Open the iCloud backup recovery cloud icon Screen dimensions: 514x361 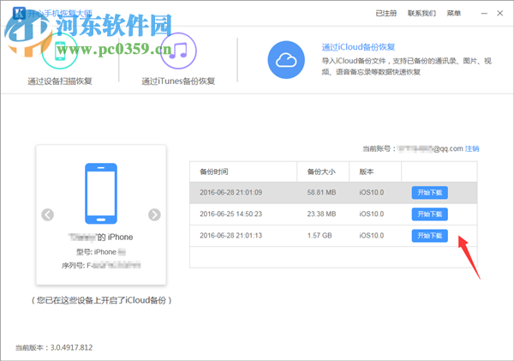[286, 60]
